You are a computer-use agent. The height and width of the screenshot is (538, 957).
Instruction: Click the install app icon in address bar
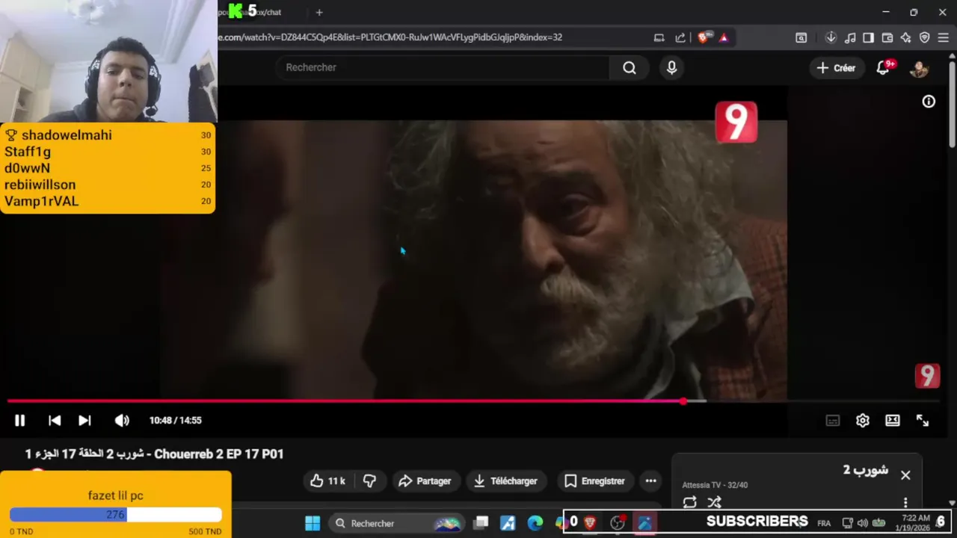coord(659,37)
